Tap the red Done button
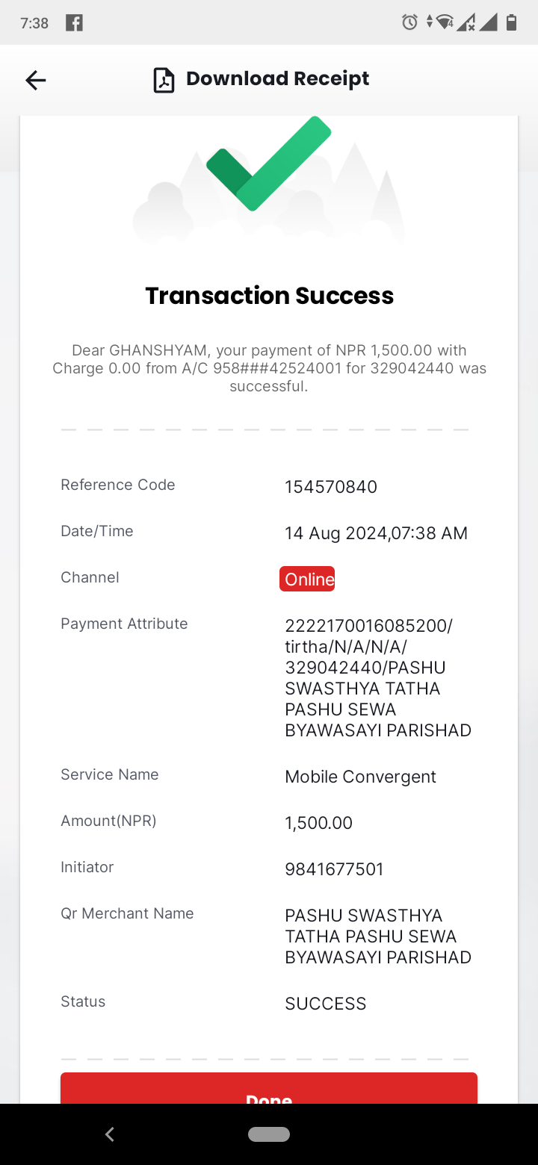This screenshot has width=538, height=1165. [x=269, y=1088]
